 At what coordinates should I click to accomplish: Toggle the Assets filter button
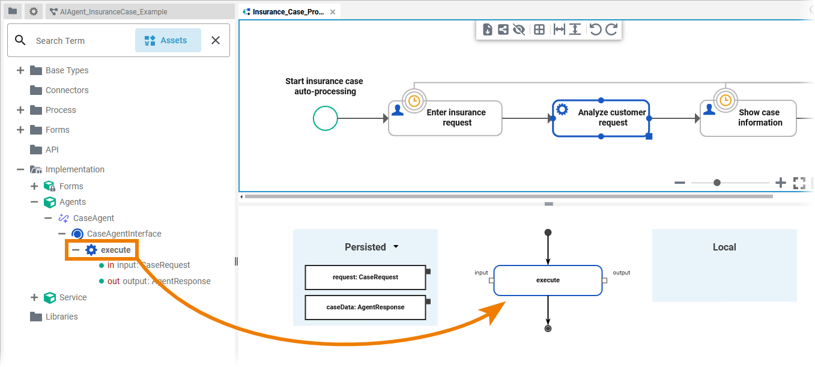[x=168, y=40]
